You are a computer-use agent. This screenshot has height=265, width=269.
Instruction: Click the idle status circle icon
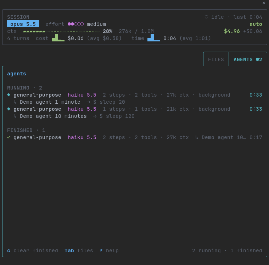pyautogui.click(x=206, y=17)
